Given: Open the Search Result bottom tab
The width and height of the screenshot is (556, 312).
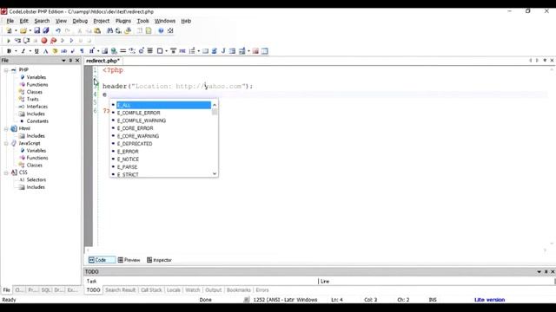Looking at the screenshot, I should (120, 290).
